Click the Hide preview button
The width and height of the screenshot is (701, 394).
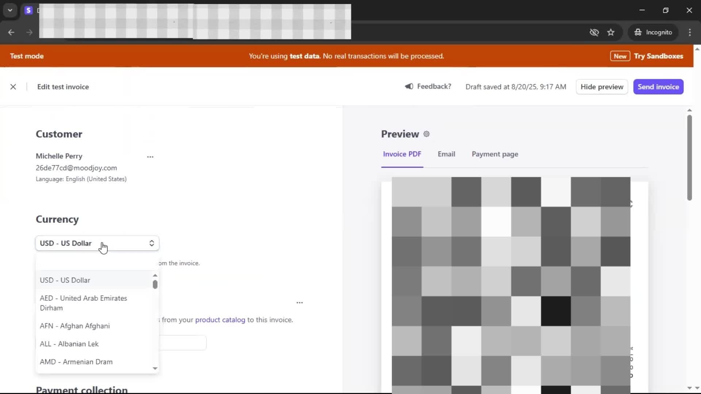[x=602, y=87]
